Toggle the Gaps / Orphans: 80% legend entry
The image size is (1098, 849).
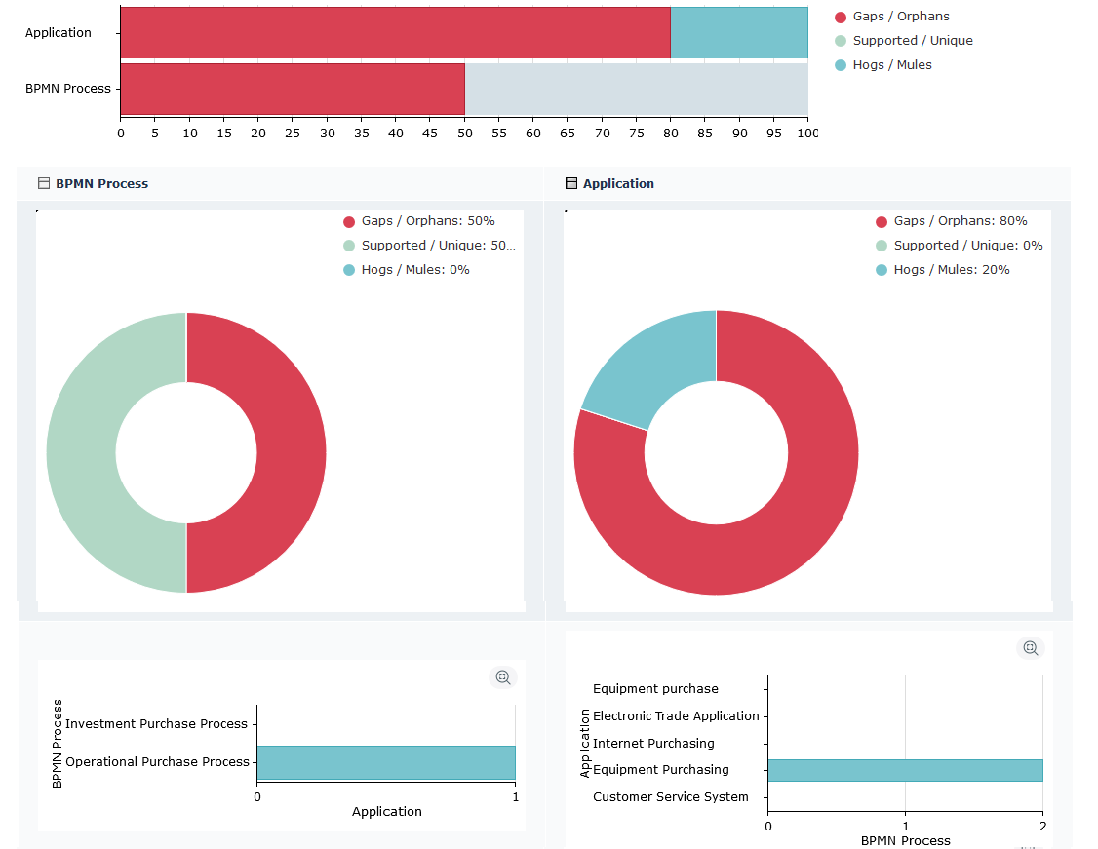(951, 221)
